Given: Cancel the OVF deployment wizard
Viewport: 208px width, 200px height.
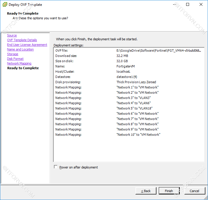Looking at the screenshot, I should click(194, 191).
